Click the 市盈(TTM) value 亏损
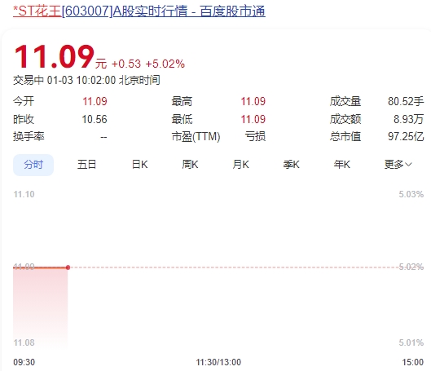The width and height of the screenshot is (431, 371). coord(255,137)
